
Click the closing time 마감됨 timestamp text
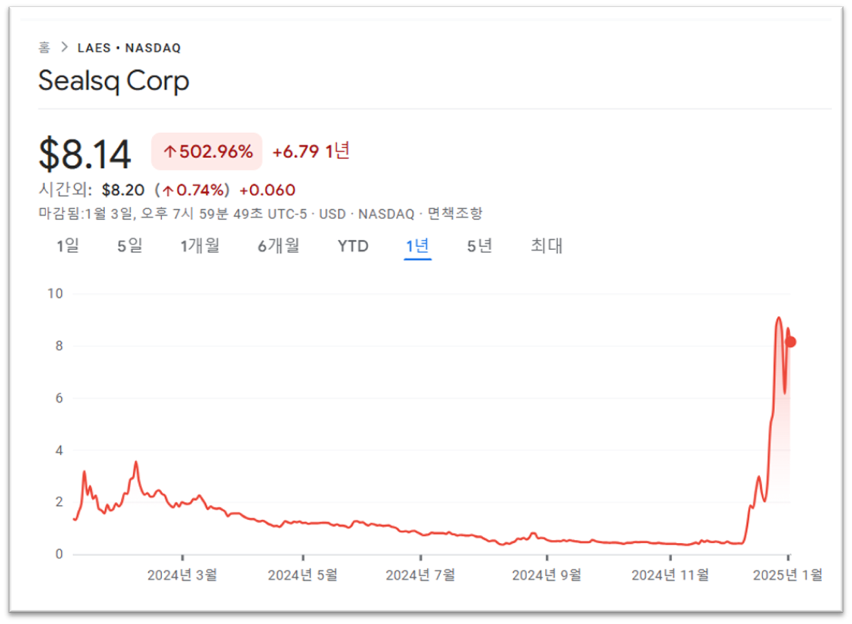pos(172,214)
